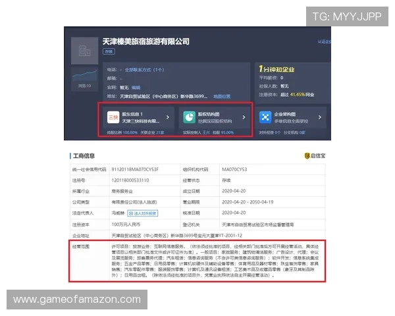Click the blue enterprise structure graph icon
395x316 pixels.
265,117
